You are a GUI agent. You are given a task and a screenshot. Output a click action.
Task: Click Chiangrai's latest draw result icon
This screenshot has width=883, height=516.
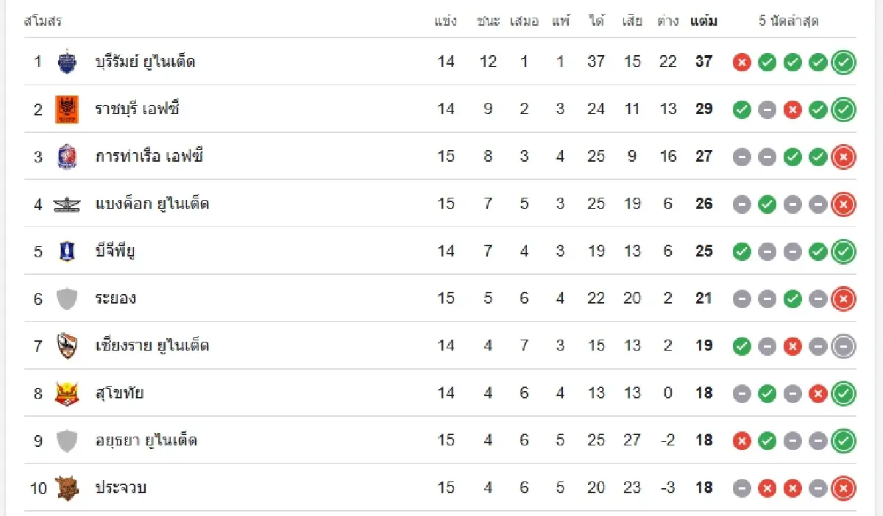[843, 345]
